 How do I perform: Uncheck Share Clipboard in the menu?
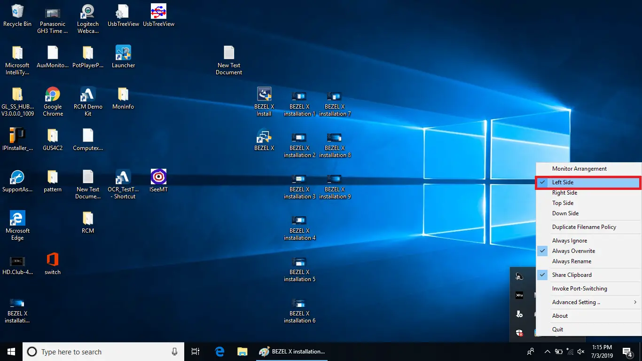click(572, 275)
